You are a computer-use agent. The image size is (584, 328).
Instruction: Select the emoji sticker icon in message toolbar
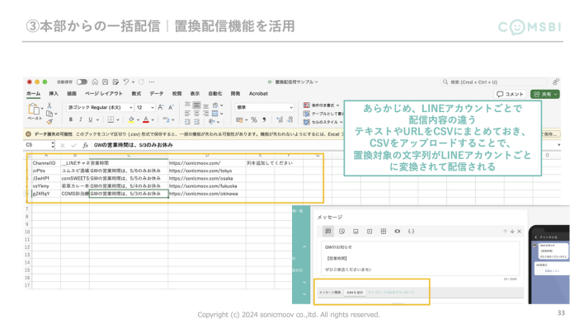pos(342,232)
